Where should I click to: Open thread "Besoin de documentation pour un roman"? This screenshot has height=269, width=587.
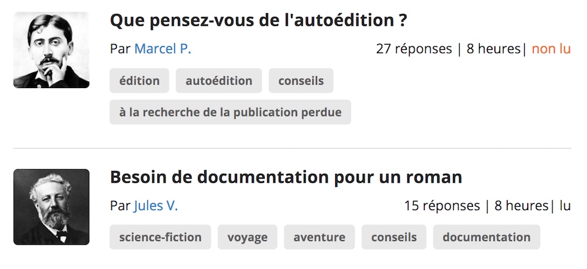click(x=286, y=177)
